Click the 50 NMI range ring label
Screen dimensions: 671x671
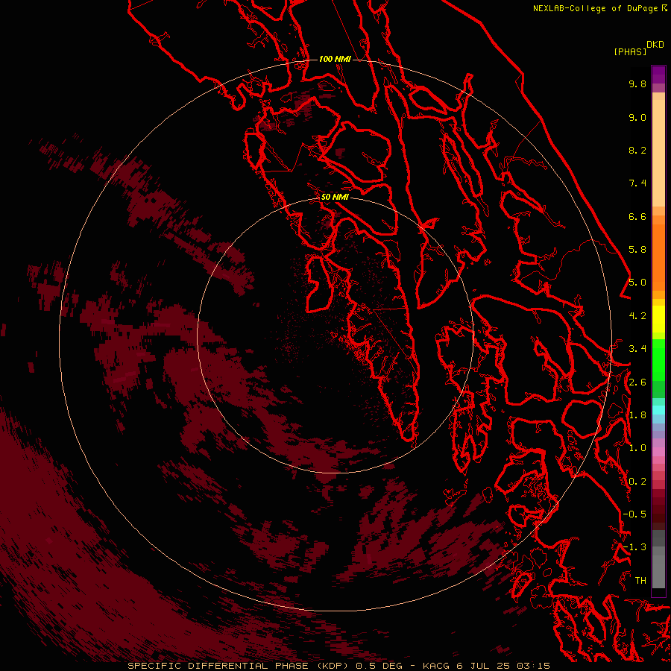coord(335,197)
